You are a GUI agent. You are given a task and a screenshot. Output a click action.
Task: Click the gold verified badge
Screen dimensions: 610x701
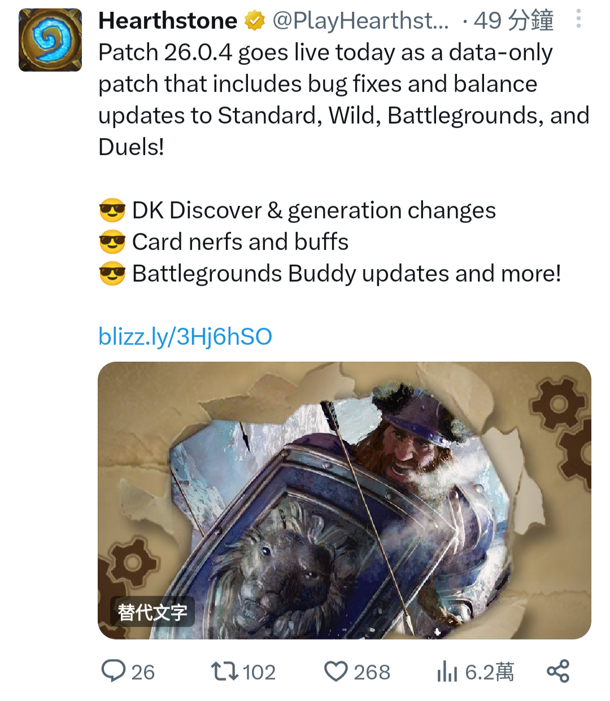(255, 21)
